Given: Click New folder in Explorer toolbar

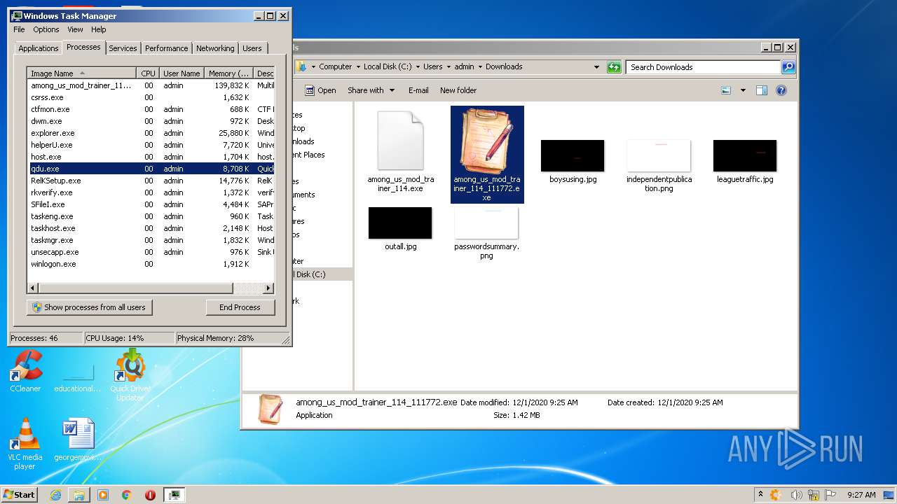Looking at the screenshot, I should tap(458, 90).
